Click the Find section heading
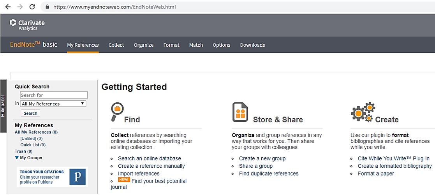Viewport: 435px width, 195px height. click(x=132, y=119)
